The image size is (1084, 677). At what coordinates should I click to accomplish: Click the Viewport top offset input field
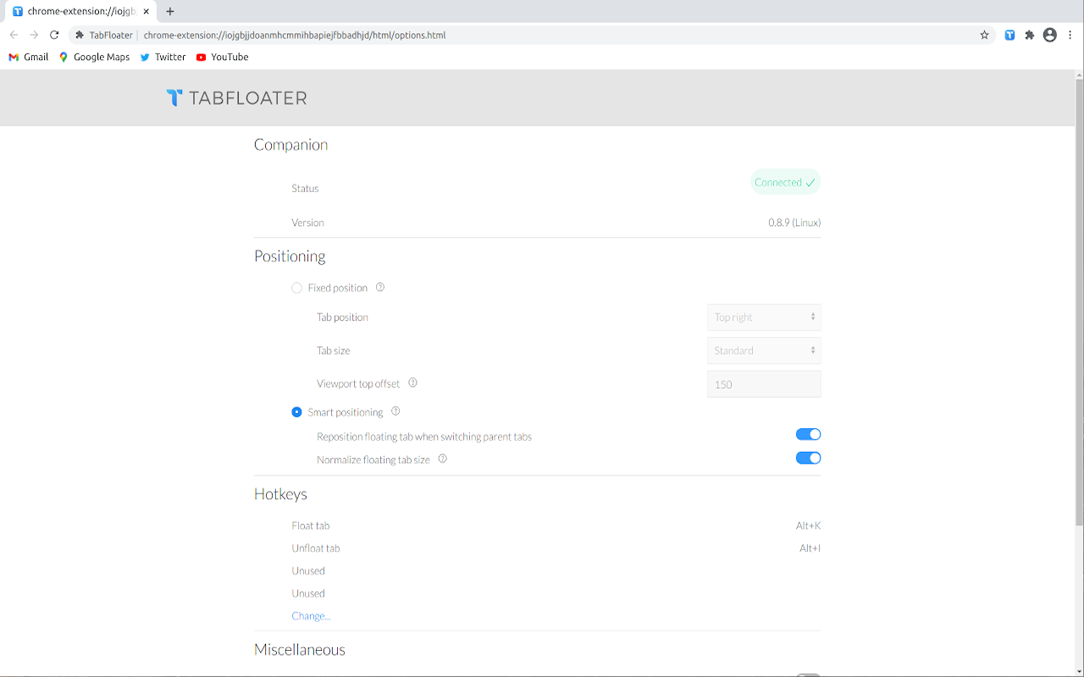[x=763, y=383]
